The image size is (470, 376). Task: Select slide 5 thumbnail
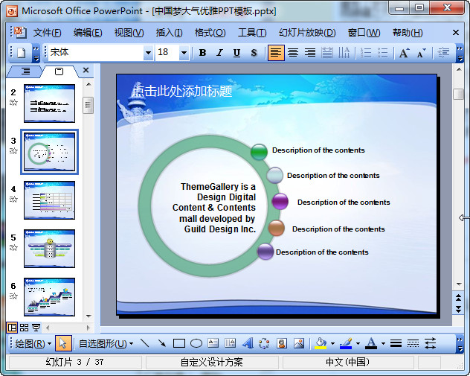[50, 249]
